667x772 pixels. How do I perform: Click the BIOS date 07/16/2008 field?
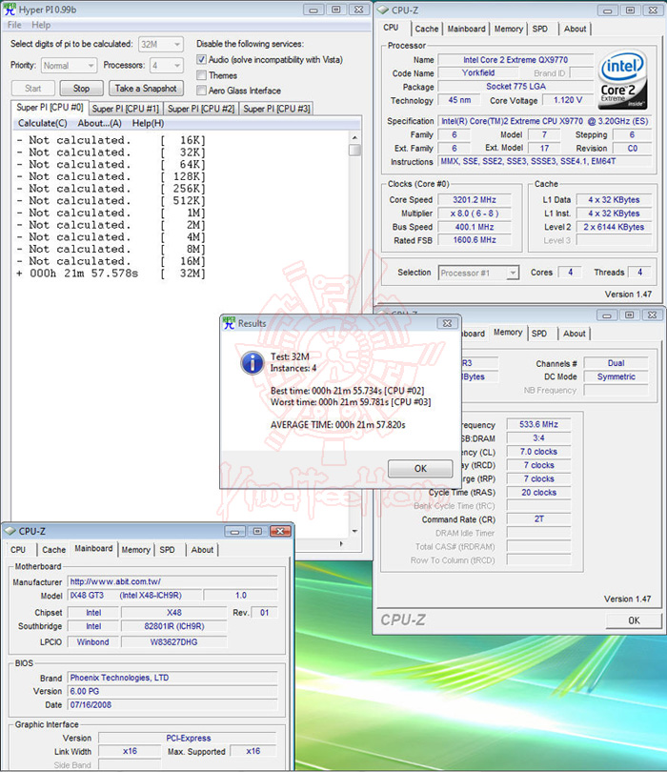point(172,705)
